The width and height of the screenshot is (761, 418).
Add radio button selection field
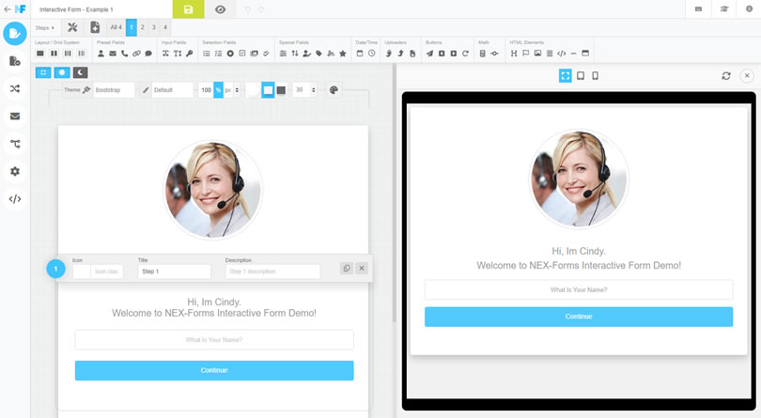(230, 54)
